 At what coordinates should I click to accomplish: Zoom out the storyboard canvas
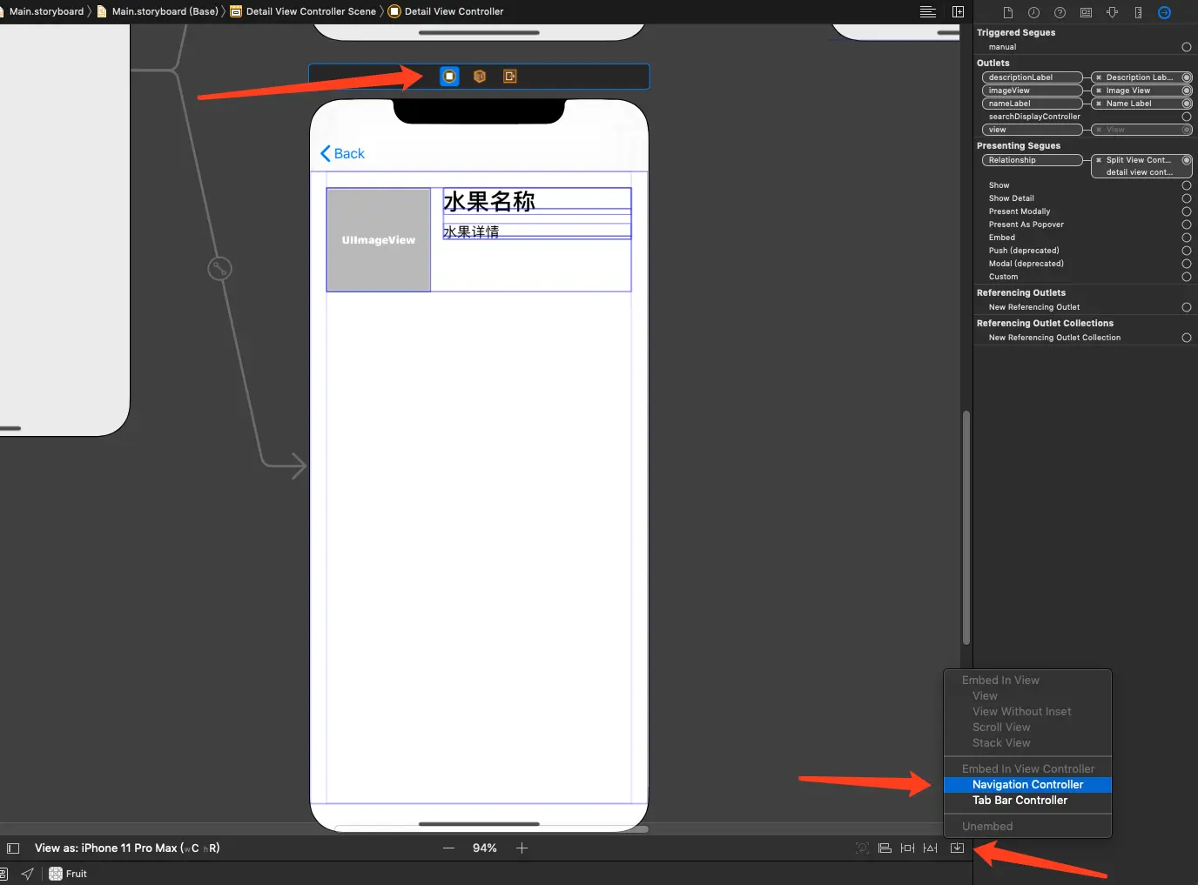pyautogui.click(x=448, y=848)
